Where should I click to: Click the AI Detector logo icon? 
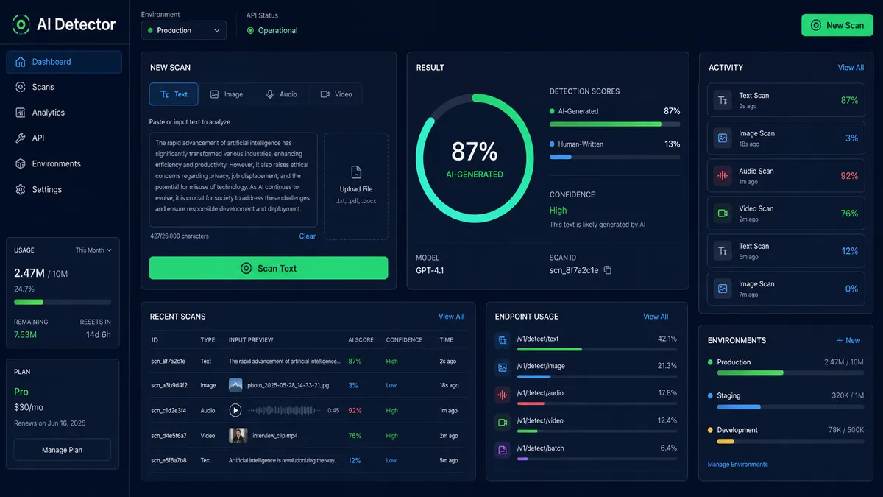click(x=21, y=24)
